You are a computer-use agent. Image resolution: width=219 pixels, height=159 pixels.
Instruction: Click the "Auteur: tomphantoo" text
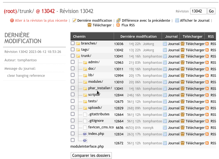point(20,60)
